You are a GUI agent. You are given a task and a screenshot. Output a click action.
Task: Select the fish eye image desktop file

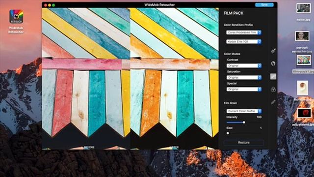[x=302, y=88]
